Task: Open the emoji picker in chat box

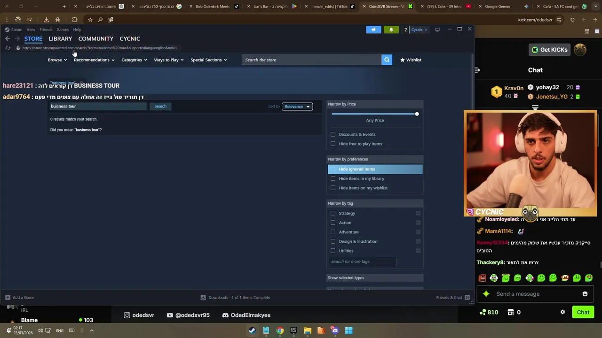Action: pyautogui.click(x=585, y=294)
